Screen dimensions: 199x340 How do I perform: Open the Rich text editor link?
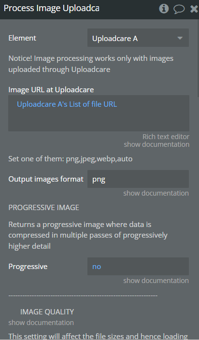(x=166, y=137)
